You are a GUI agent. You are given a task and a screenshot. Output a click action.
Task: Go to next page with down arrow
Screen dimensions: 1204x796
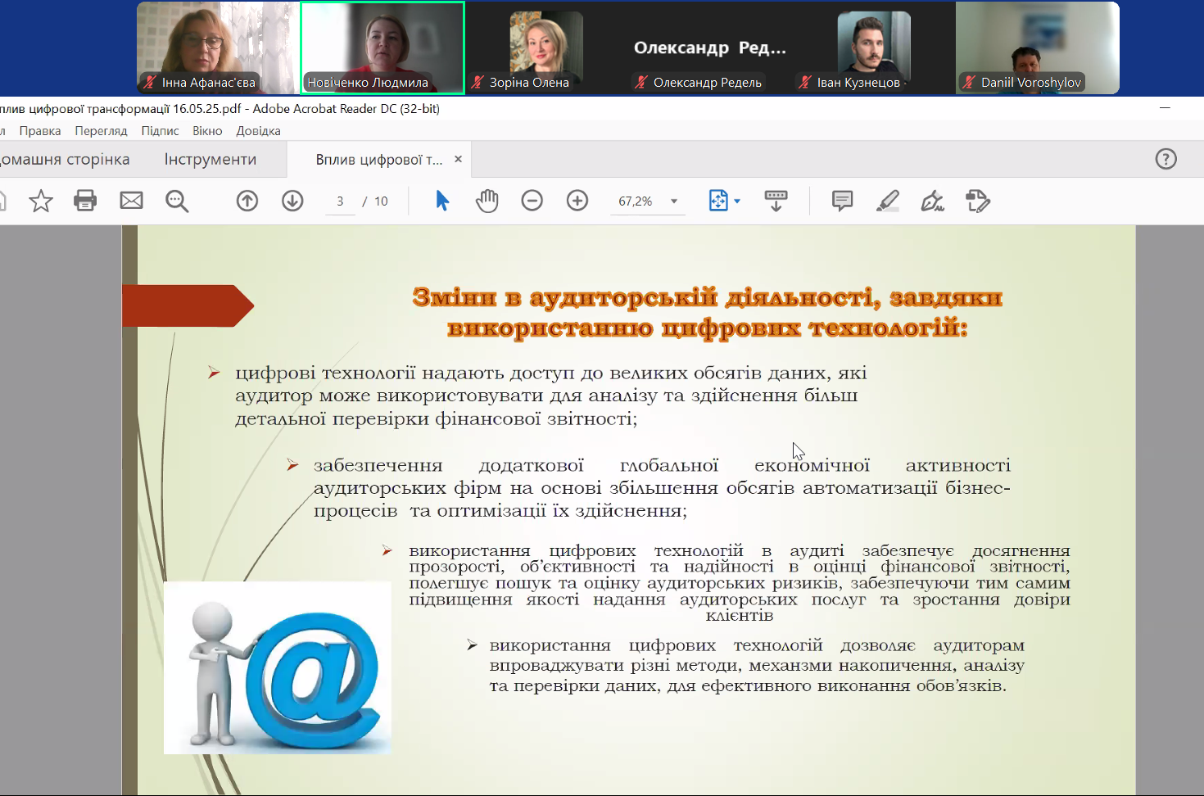point(292,201)
